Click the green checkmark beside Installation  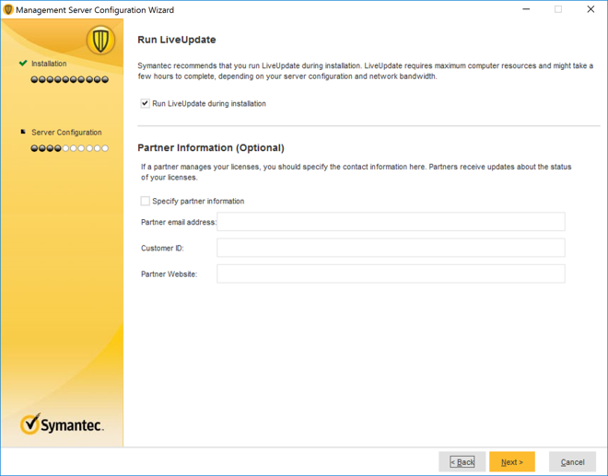point(23,64)
